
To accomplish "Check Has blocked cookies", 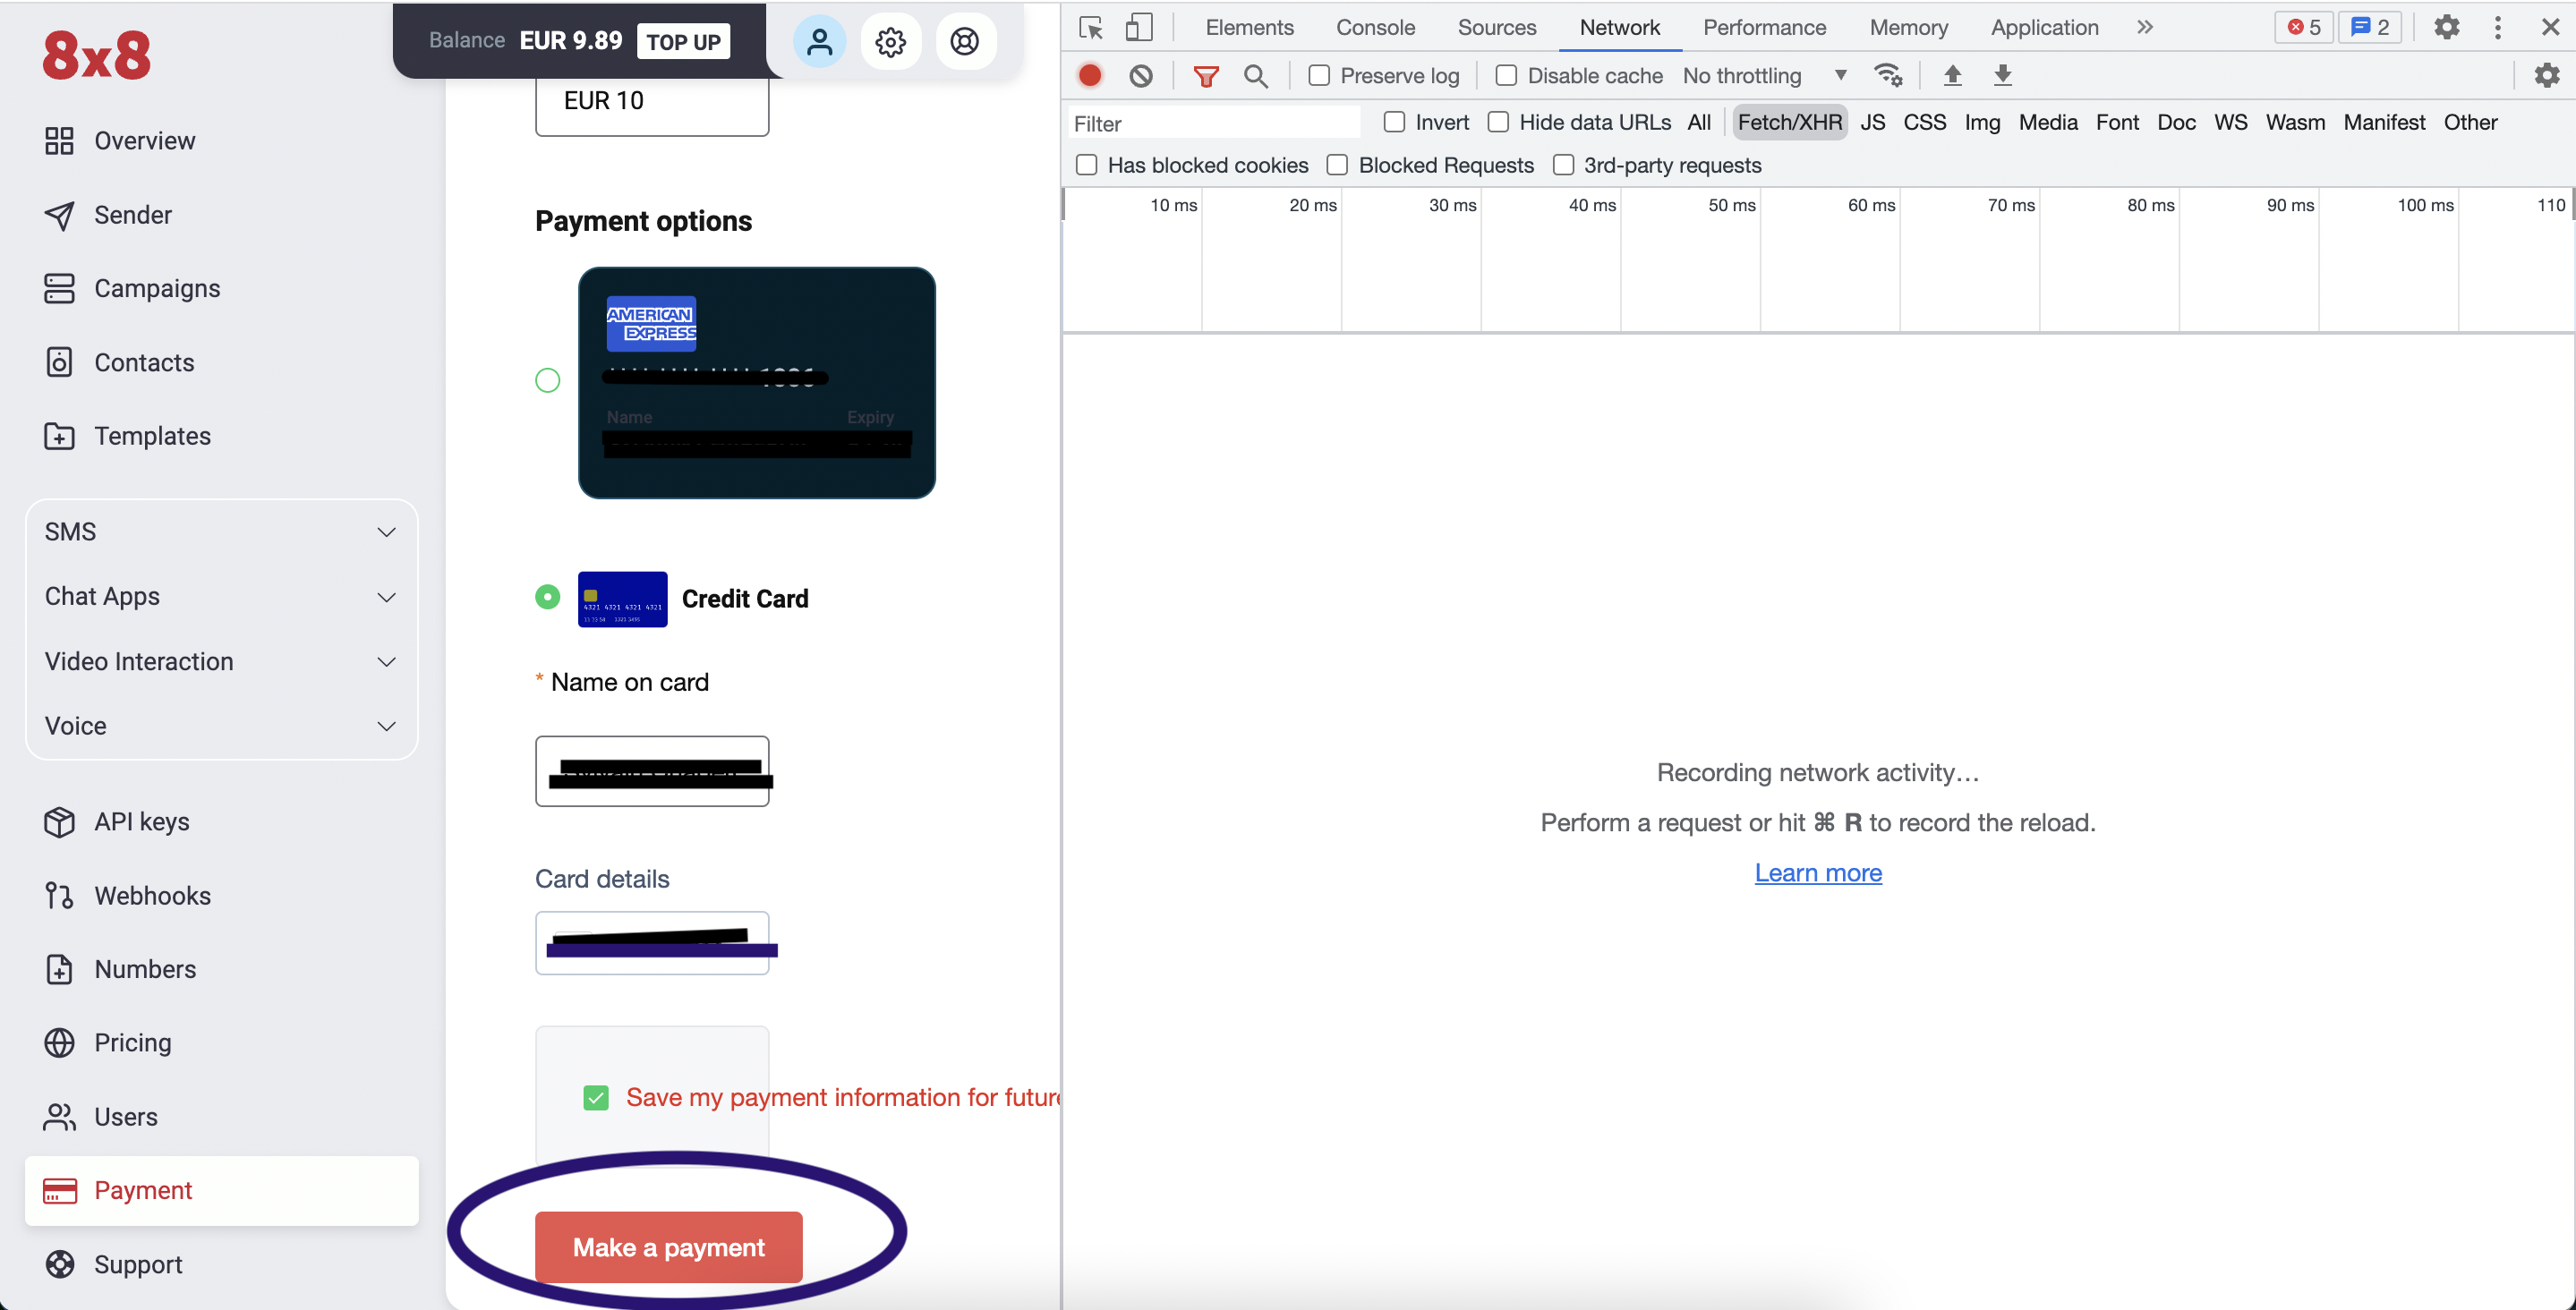I will pos(1086,165).
